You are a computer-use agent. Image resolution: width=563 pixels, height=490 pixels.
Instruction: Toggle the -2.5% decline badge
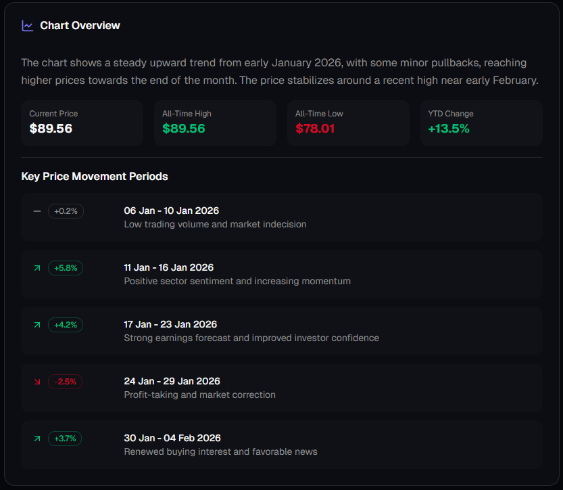[x=65, y=381]
